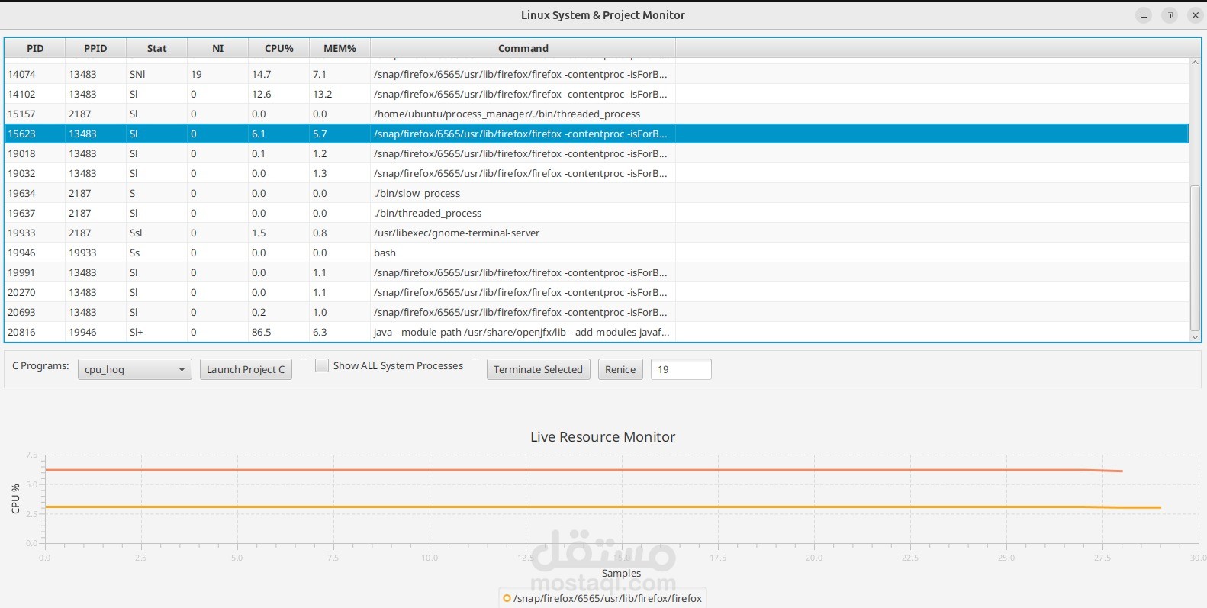Sort by the CPU% column header
The image size is (1207, 608).
[x=278, y=48]
